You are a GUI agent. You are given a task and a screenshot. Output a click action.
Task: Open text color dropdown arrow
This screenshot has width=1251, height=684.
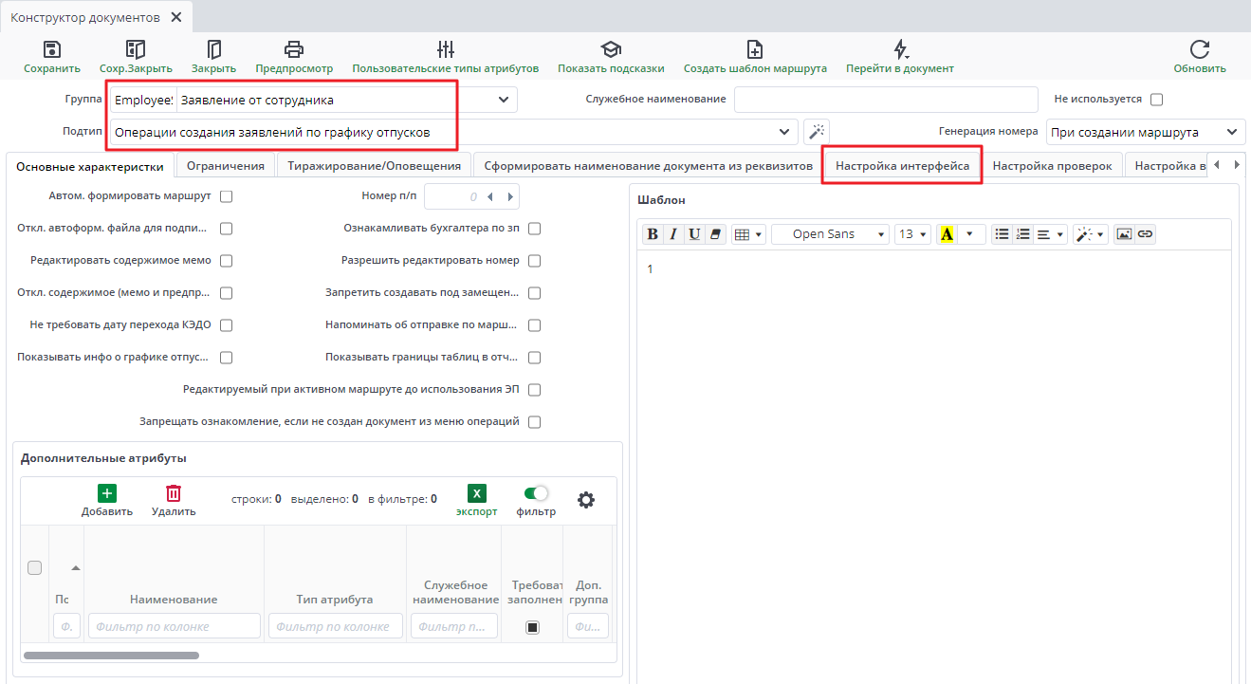click(x=971, y=234)
